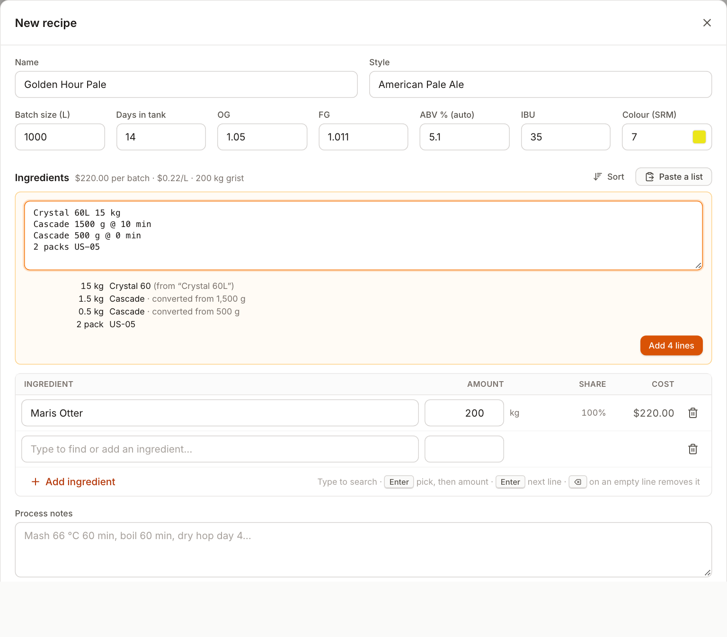Screen dimensions: 727x637
Task: Close the New recipe dialog
Action: pos(707,23)
